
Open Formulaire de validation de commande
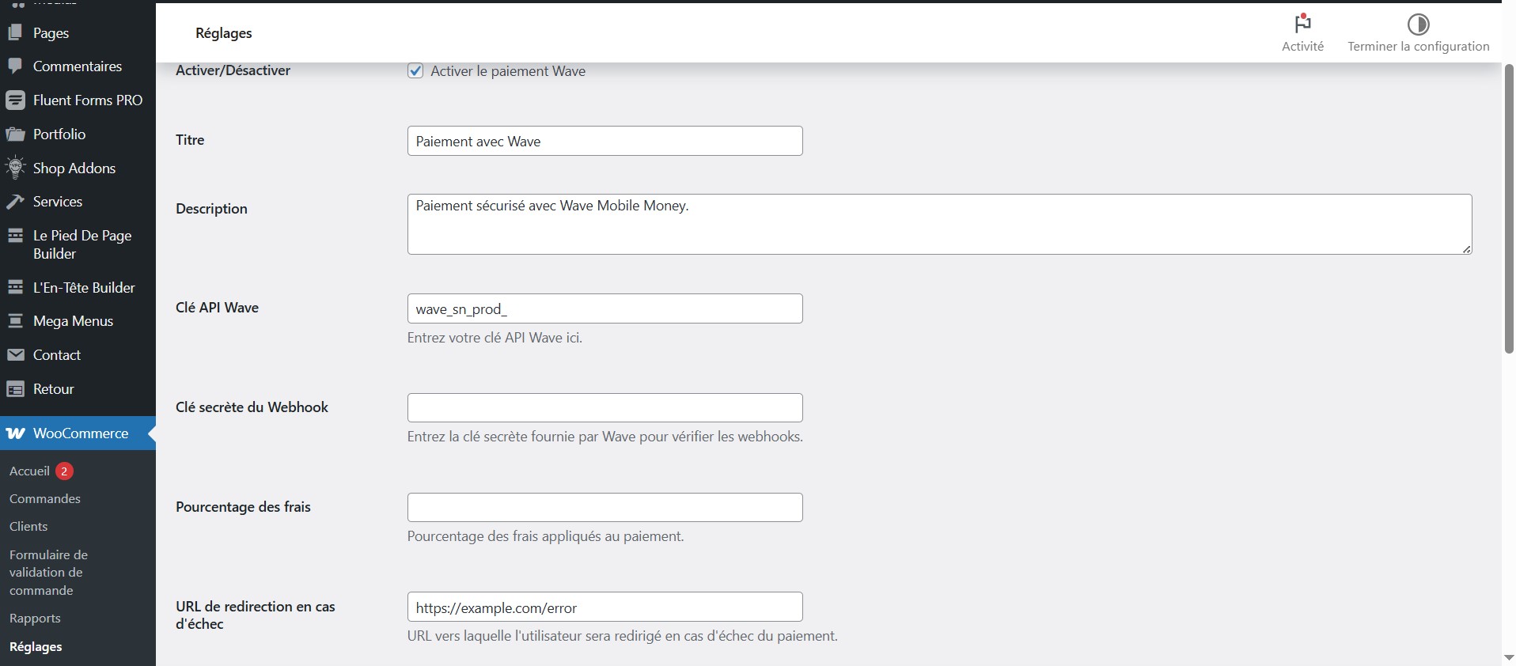(x=47, y=573)
